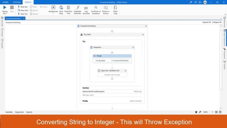This screenshot has width=227, height=128.
Task: Collapse the ribbon with chevron
Action: pos(225,14)
